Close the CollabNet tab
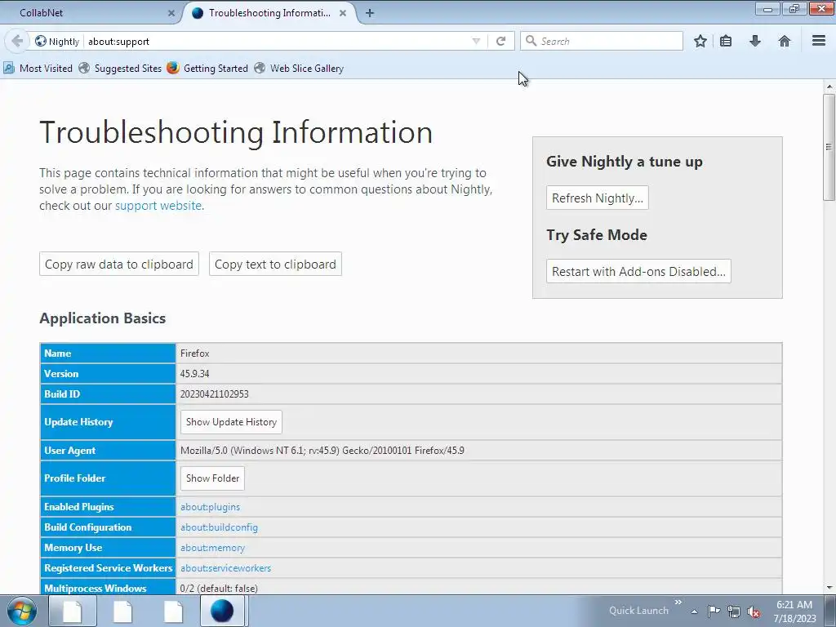The height and width of the screenshot is (627, 836). [x=171, y=13]
